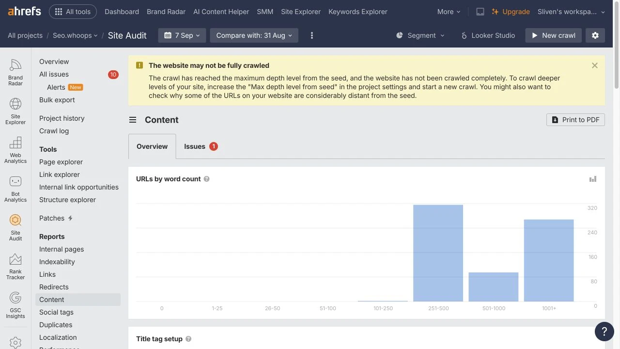Image resolution: width=620 pixels, height=349 pixels.
Task: Click the 501-1000 word count bar
Action: point(494,287)
